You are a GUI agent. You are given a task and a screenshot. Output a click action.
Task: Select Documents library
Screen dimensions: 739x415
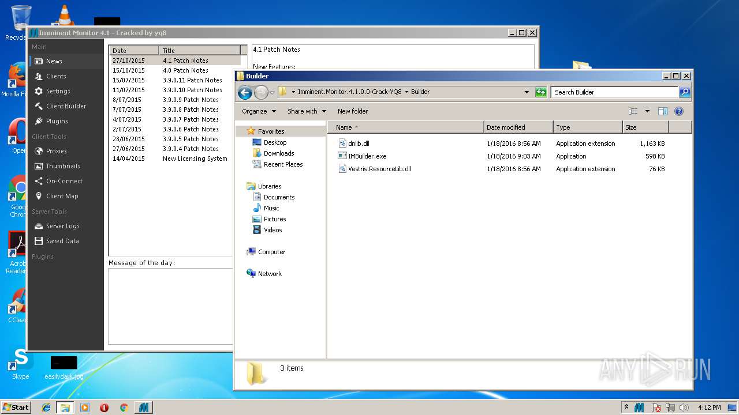tap(279, 197)
